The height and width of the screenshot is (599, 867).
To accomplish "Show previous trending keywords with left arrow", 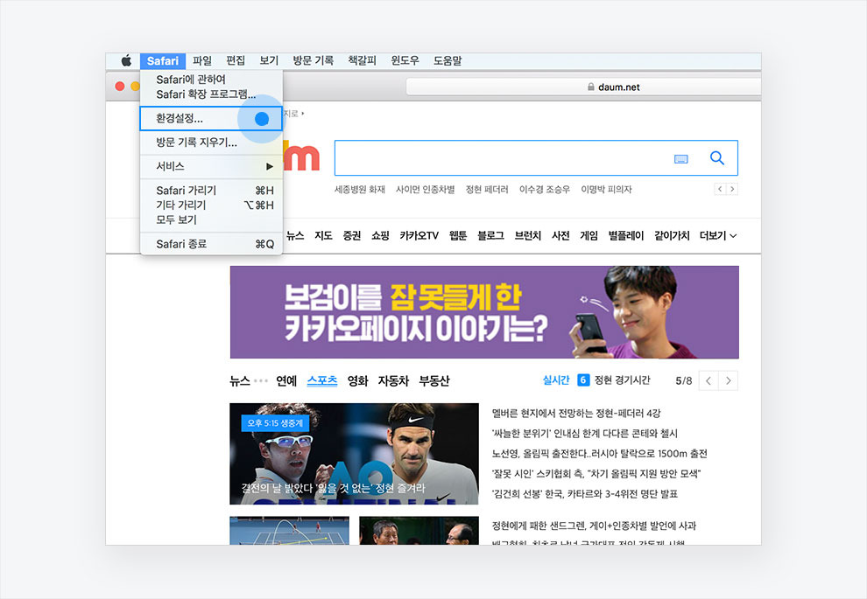I will click(720, 190).
